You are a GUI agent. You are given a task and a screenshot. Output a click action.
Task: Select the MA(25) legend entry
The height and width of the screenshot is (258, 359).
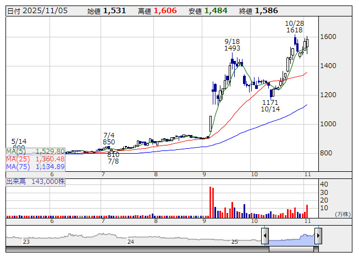[x=36, y=159]
